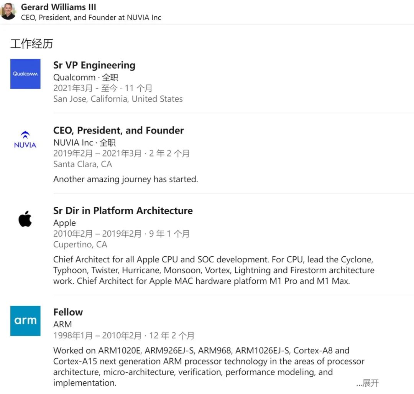Screen dimensions: 414x394
Task: Click the Apple logo icon
Action: 25,219
